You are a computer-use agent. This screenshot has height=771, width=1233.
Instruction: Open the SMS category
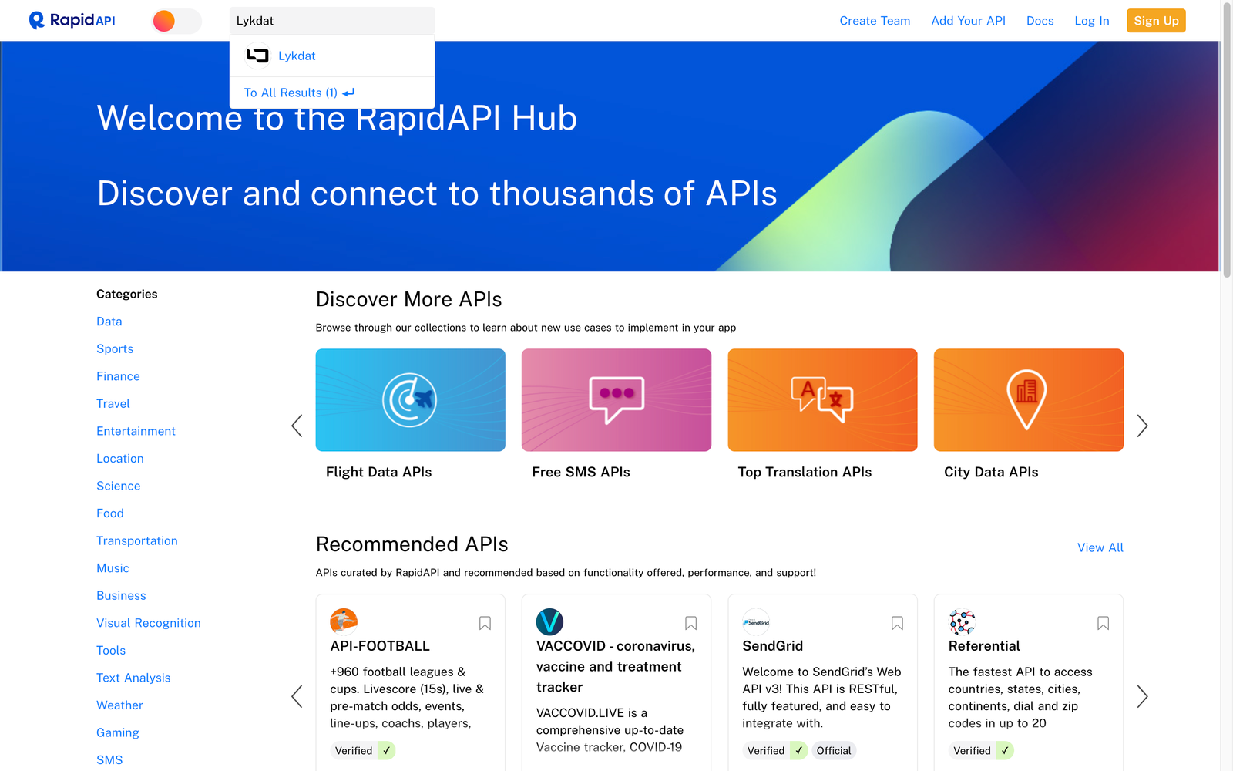109,760
